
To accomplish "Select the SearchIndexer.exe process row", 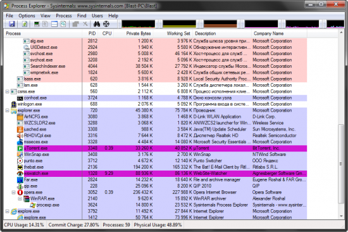I will pyautogui.click(x=156, y=67).
